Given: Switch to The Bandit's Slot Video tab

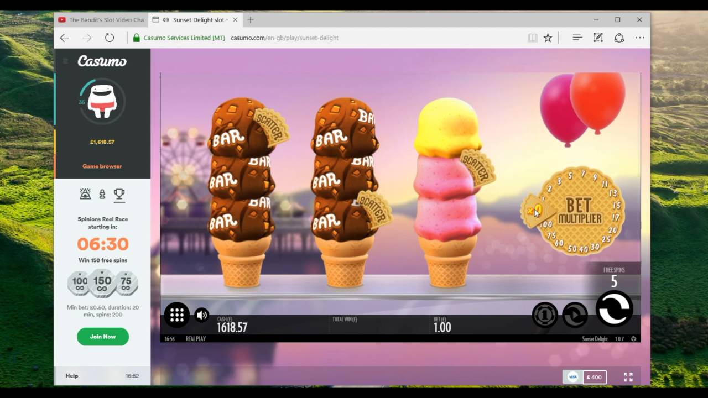Looking at the screenshot, I should (101, 20).
